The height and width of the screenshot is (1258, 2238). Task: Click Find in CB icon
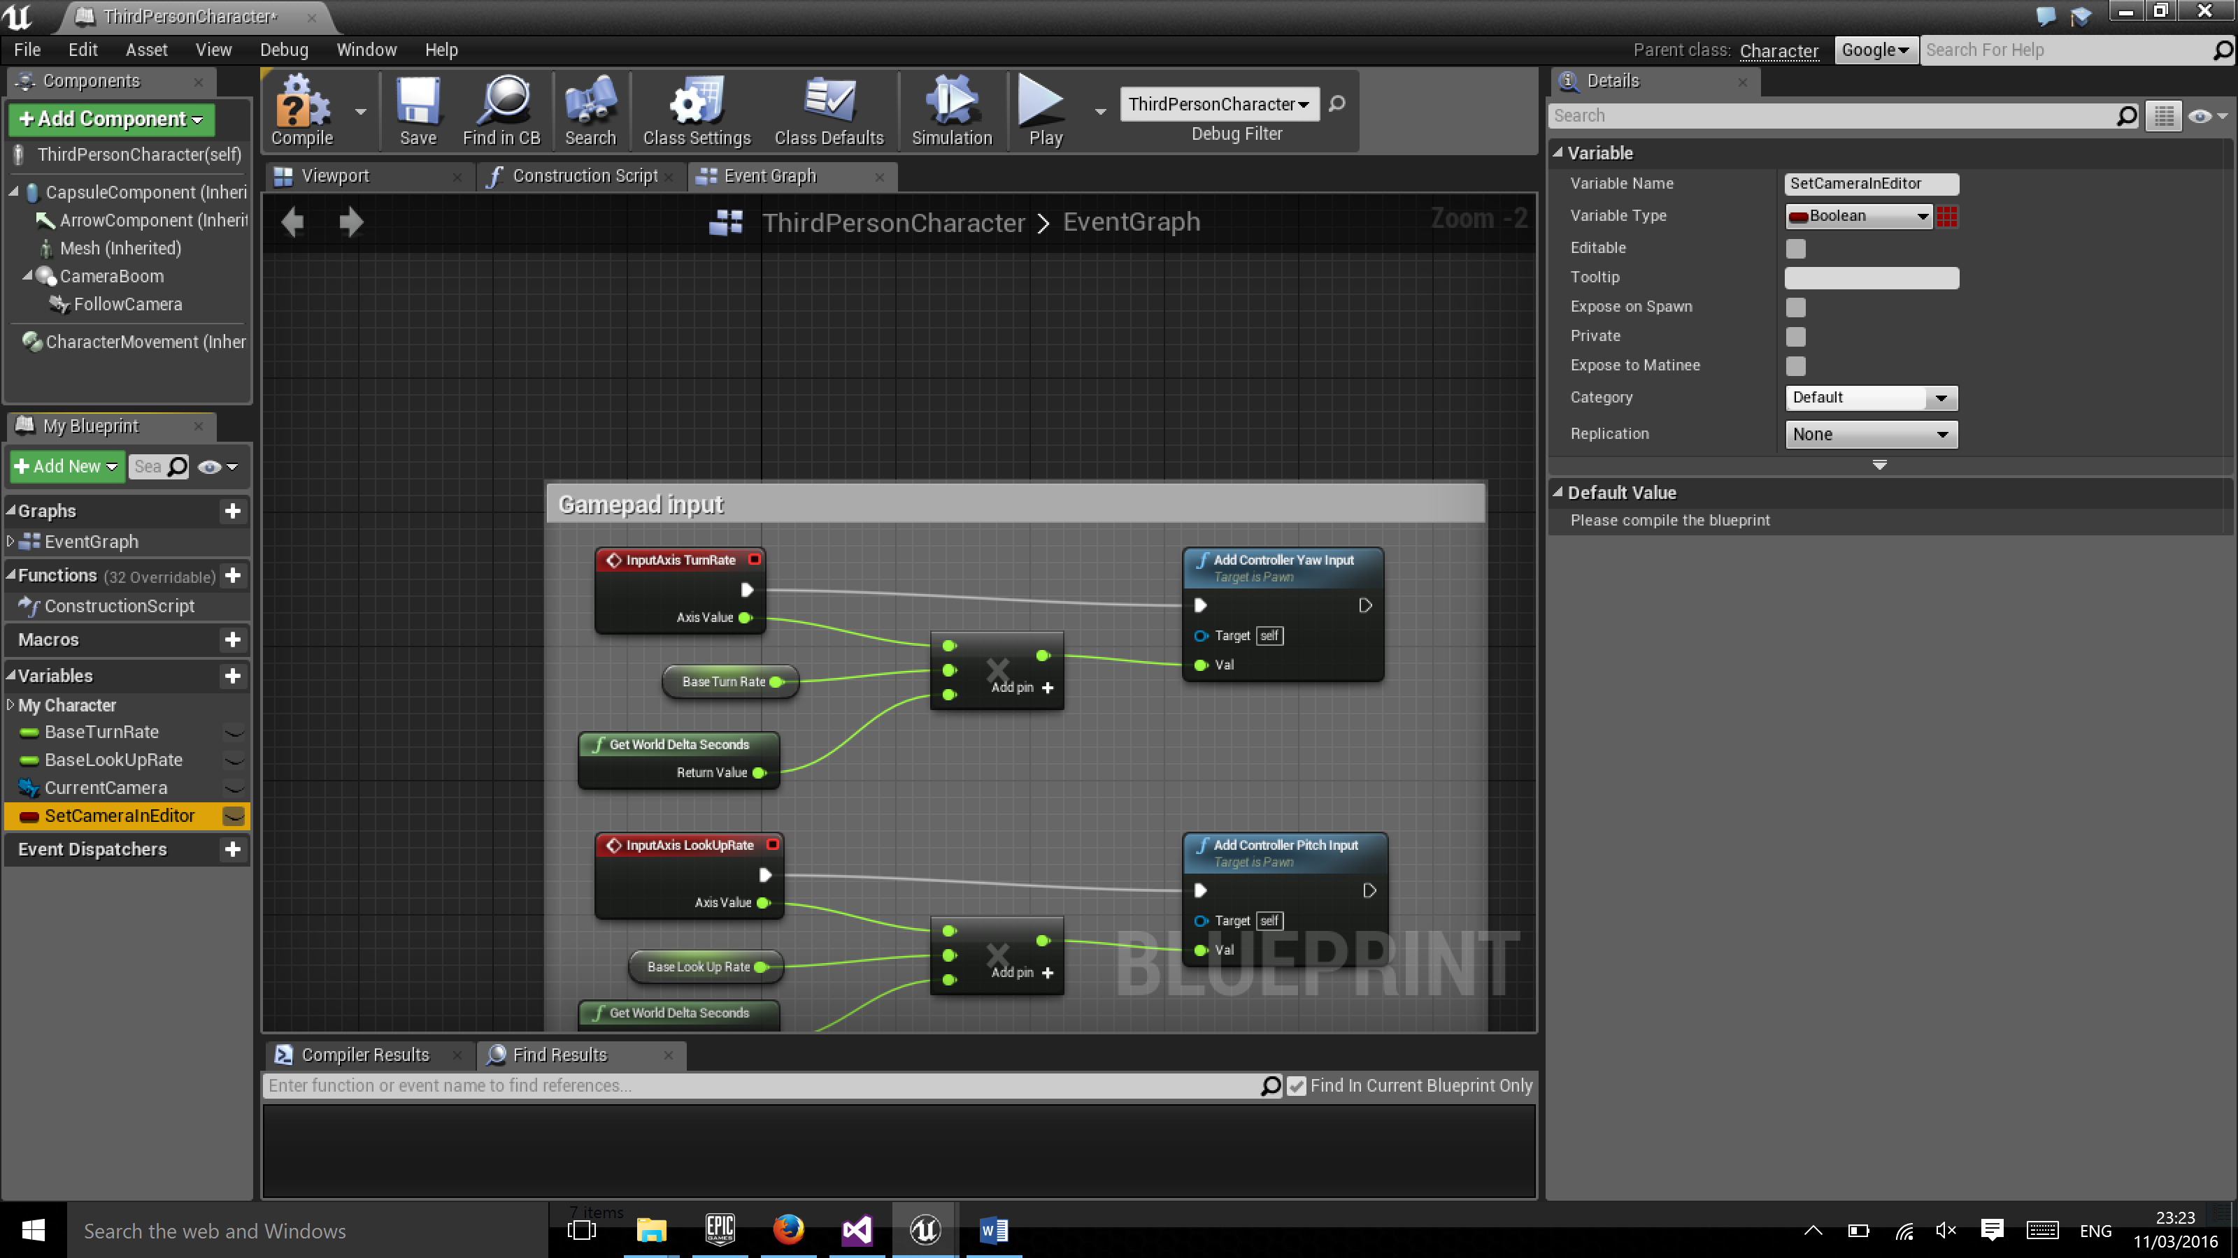click(x=501, y=111)
